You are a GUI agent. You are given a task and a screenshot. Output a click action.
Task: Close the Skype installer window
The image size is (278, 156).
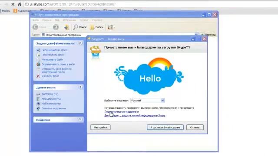(204, 39)
